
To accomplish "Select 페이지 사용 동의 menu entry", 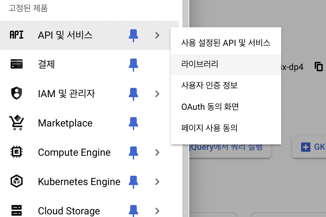I will tap(226, 128).
